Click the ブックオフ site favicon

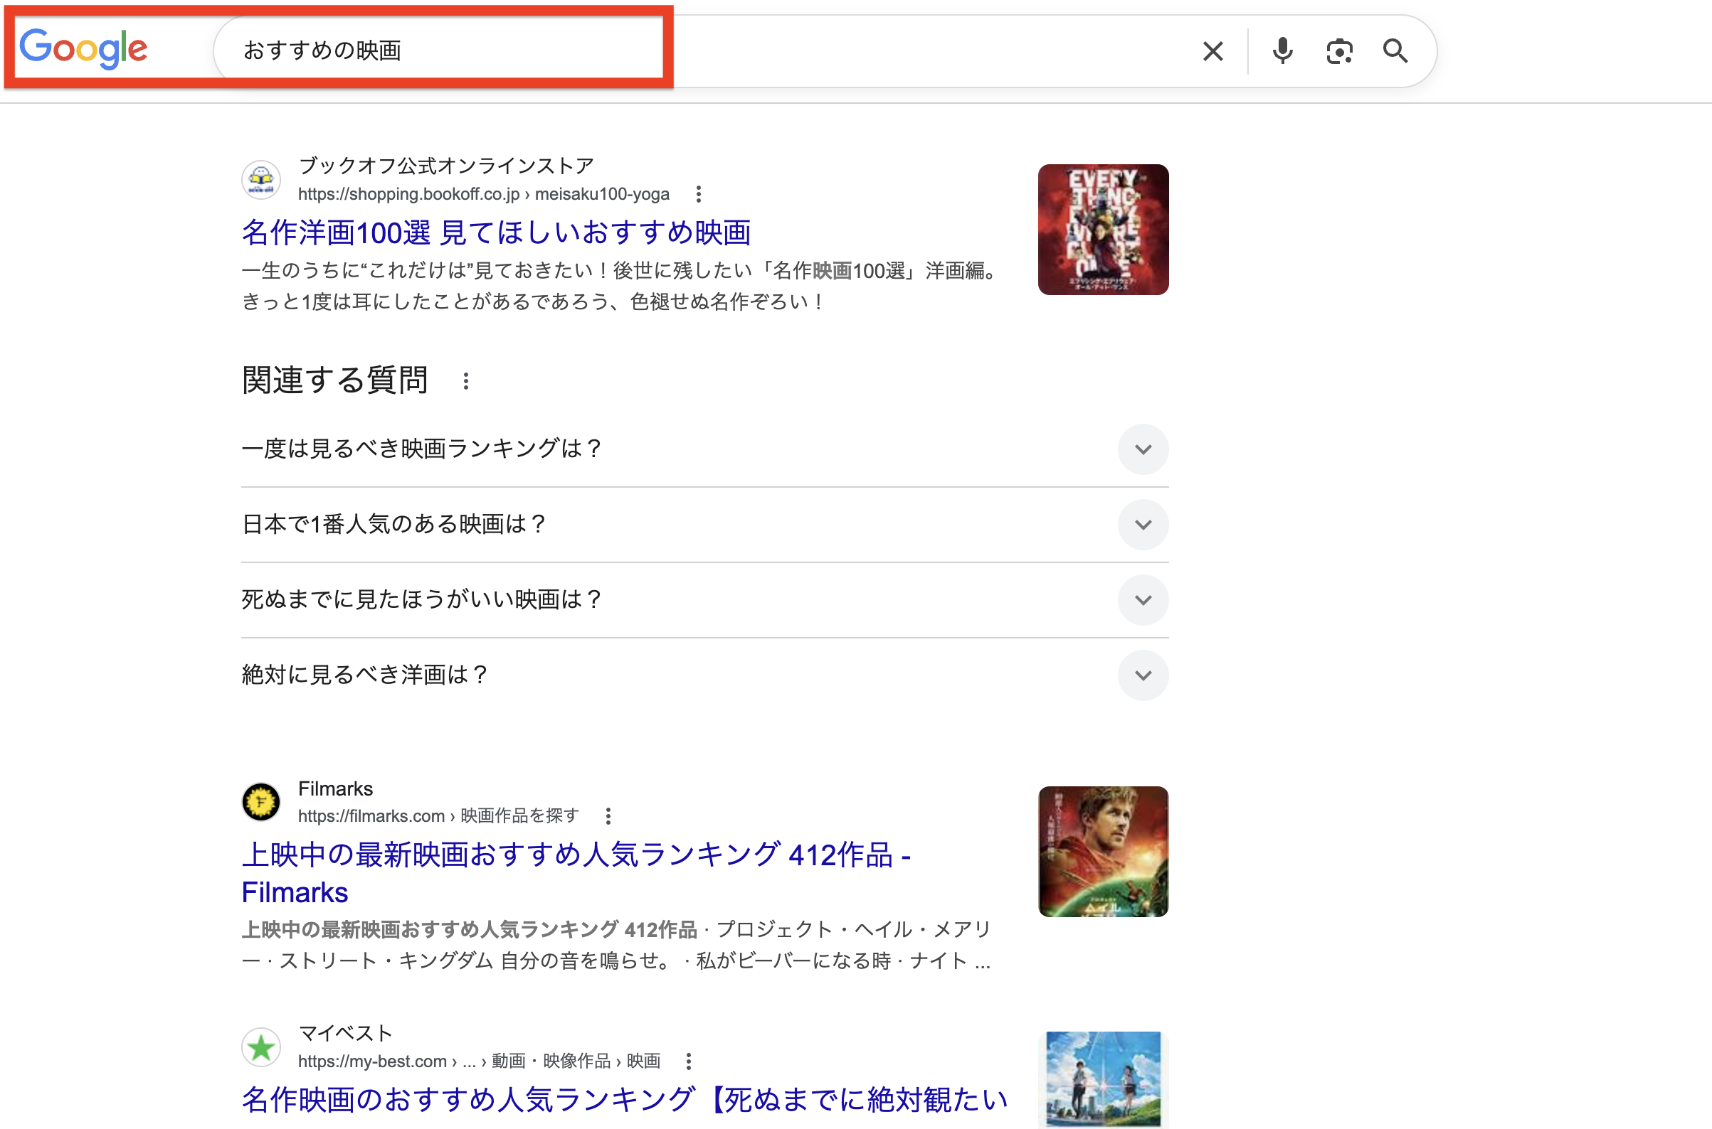pos(262,178)
